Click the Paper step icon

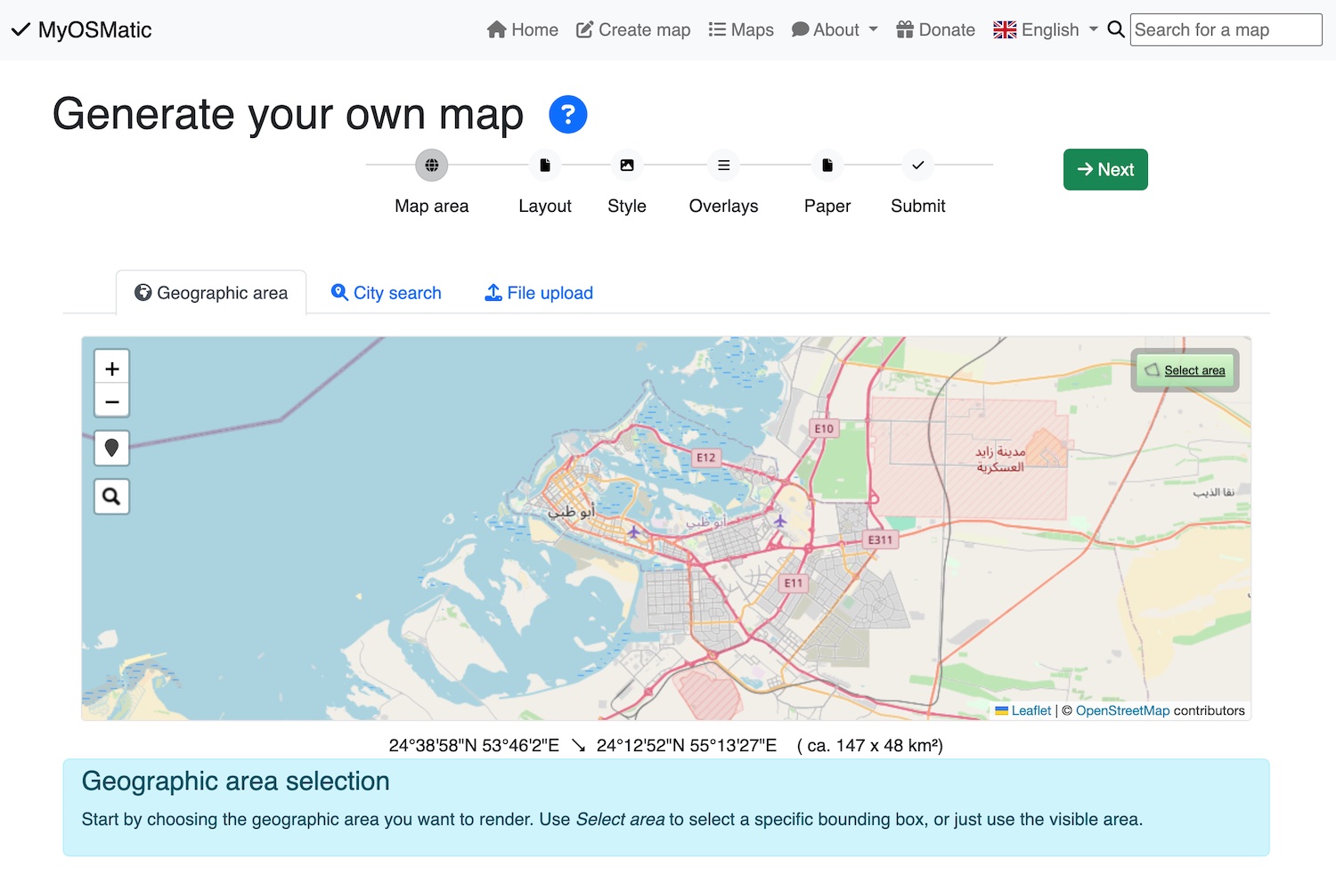(827, 165)
